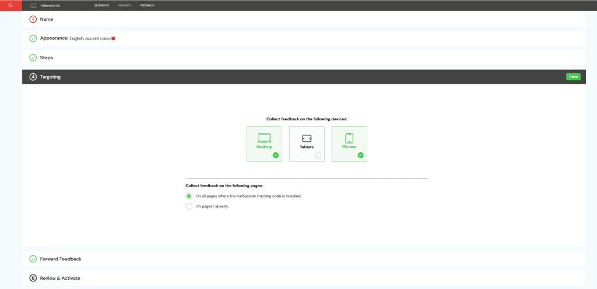Choose the On pages I specify option
Viewport: 597px width, 289px height.
click(189, 206)
